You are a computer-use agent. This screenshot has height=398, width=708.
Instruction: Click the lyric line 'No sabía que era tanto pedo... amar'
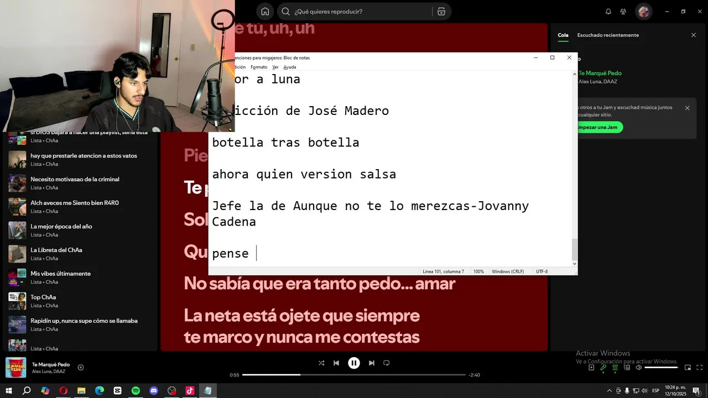(x=319, y=284)
